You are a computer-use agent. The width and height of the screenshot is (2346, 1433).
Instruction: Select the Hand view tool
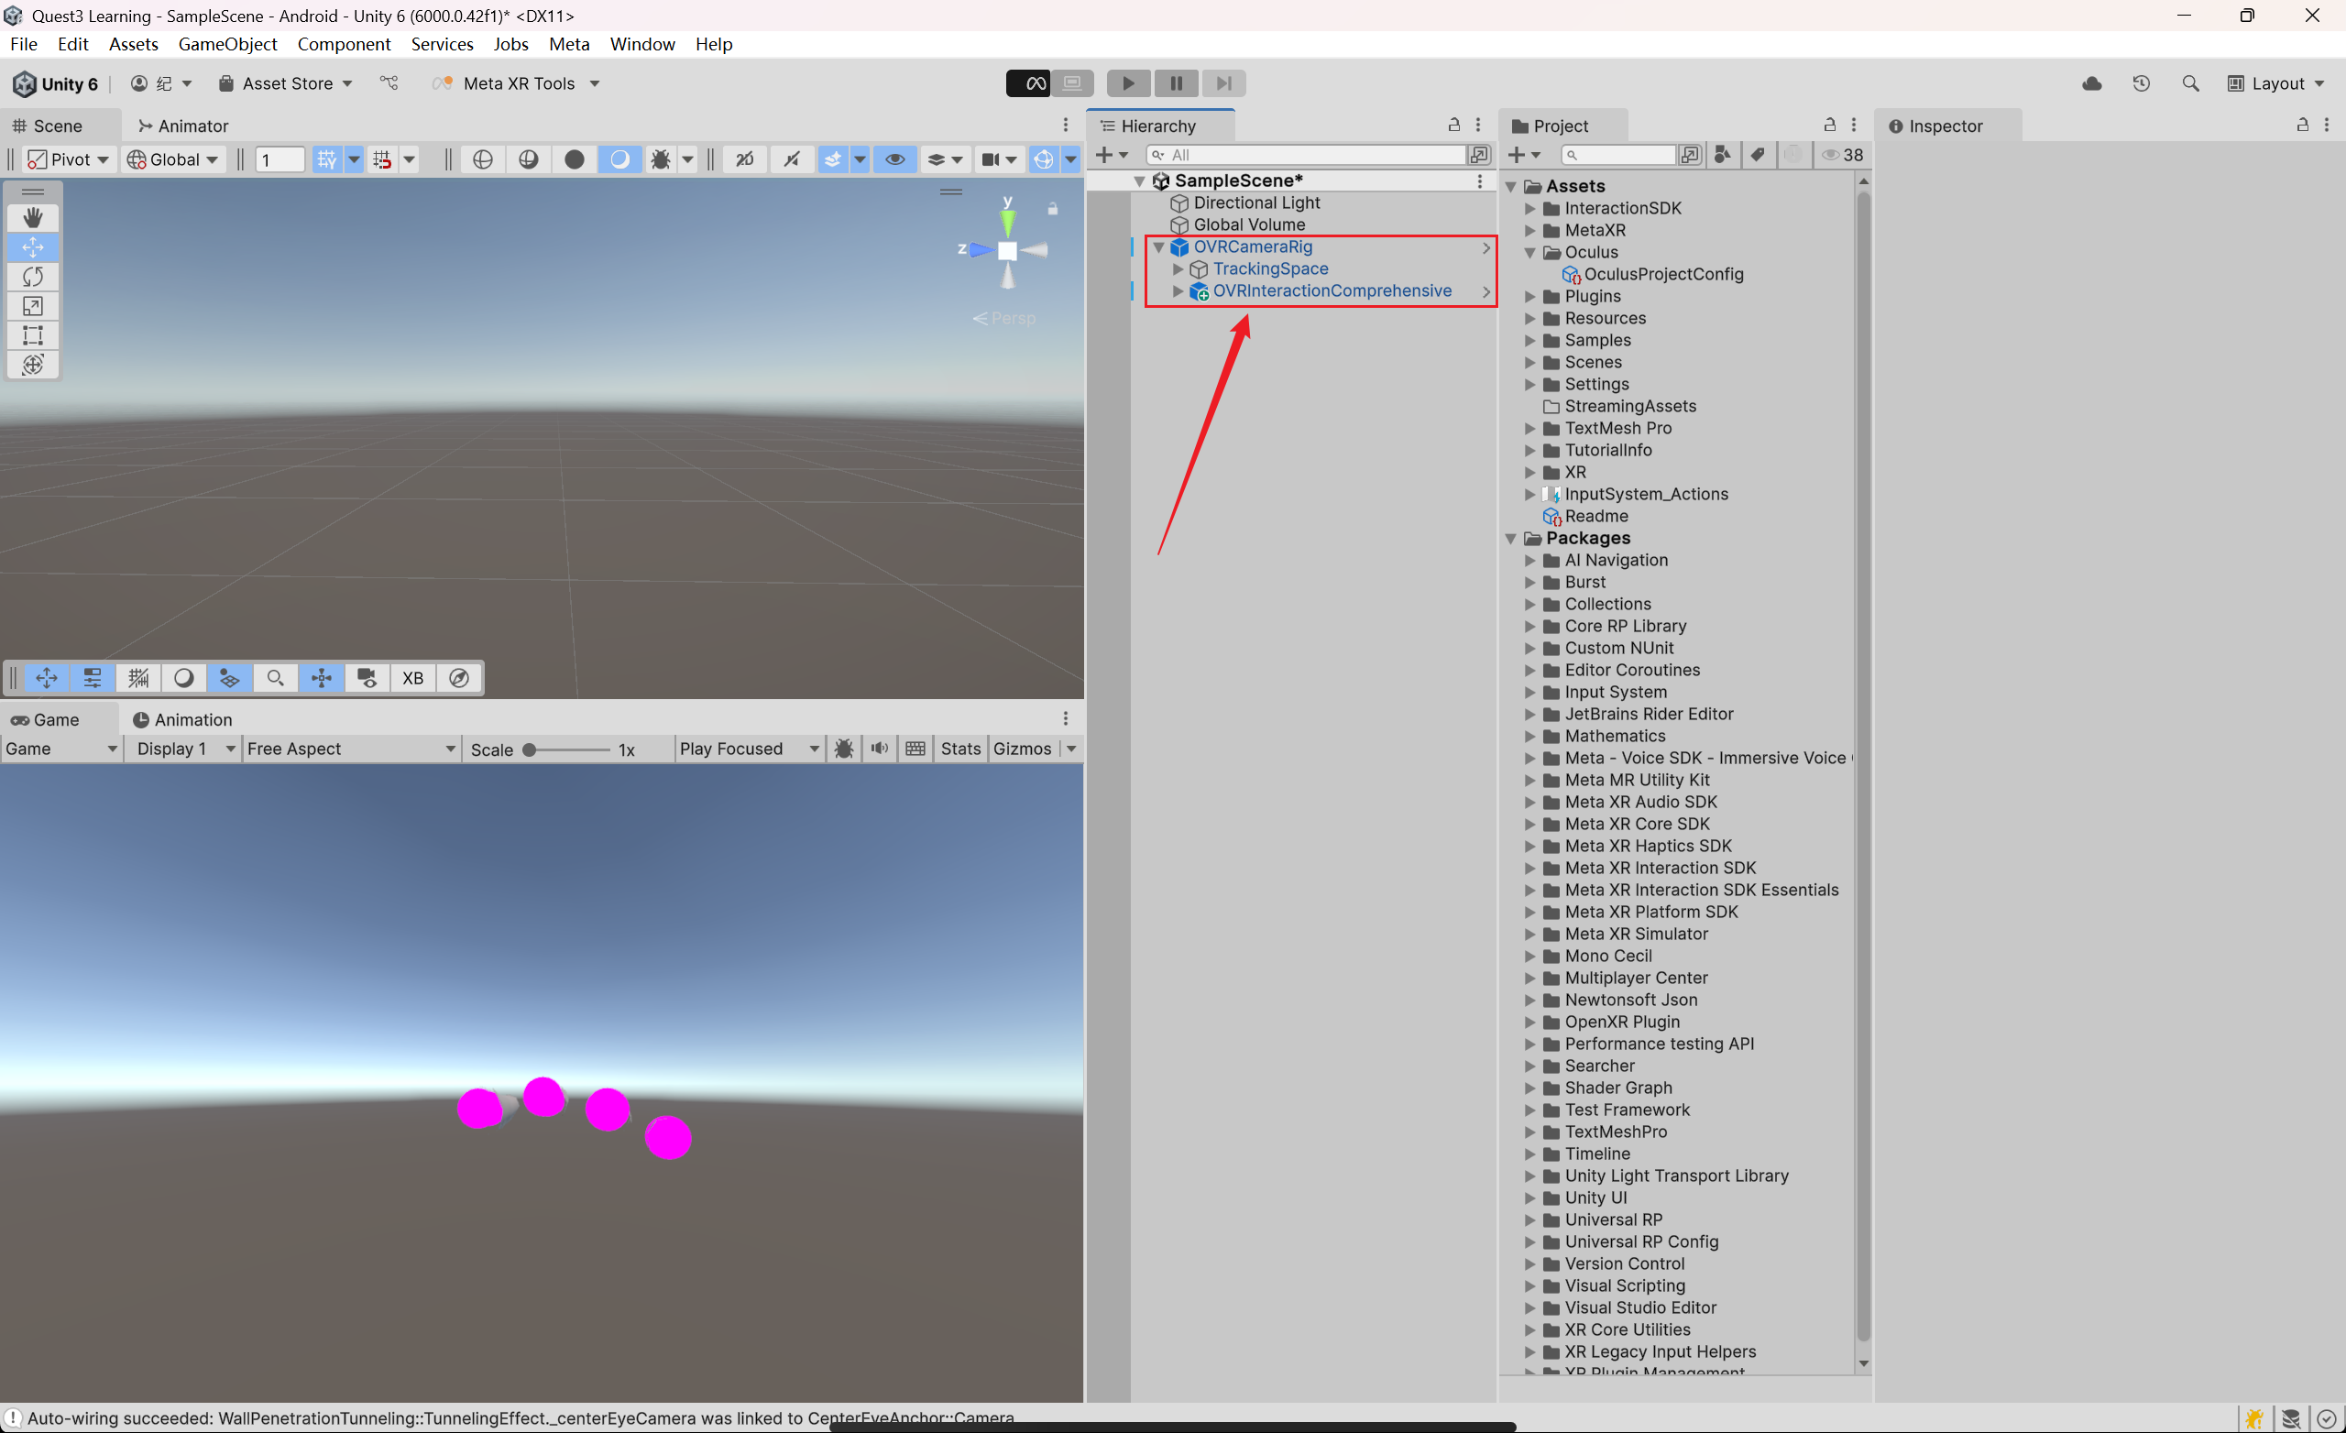(x=32, y=218)
